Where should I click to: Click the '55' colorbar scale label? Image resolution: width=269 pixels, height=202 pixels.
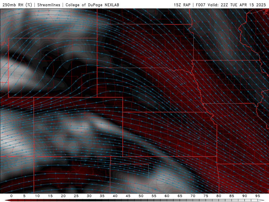pos(154,196)
